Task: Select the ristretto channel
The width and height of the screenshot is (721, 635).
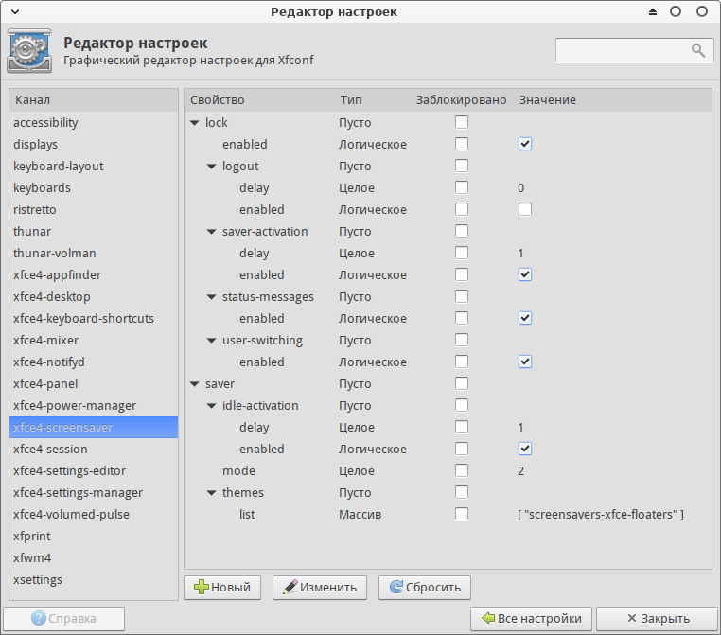Action: pyautogui.click(x=94, y=210)
